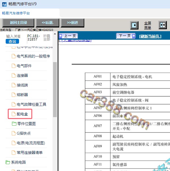Image resolution: width=170 pixels, height=171 pixels.
Task: Click the 电子稳定控制系统 - 电机 cell
Action: 140,77
